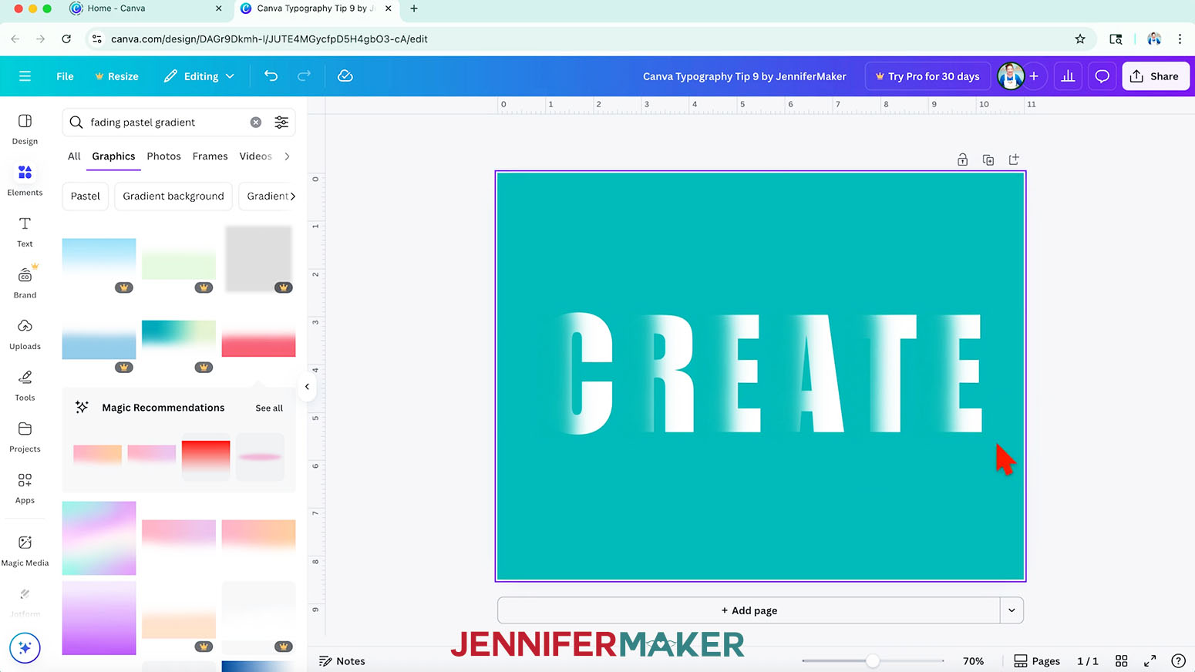Viewport: 1195px width, 672px height.
Task: Open the Editing mode dropdown
Action: pyautogui.click(x=199, y=76)
